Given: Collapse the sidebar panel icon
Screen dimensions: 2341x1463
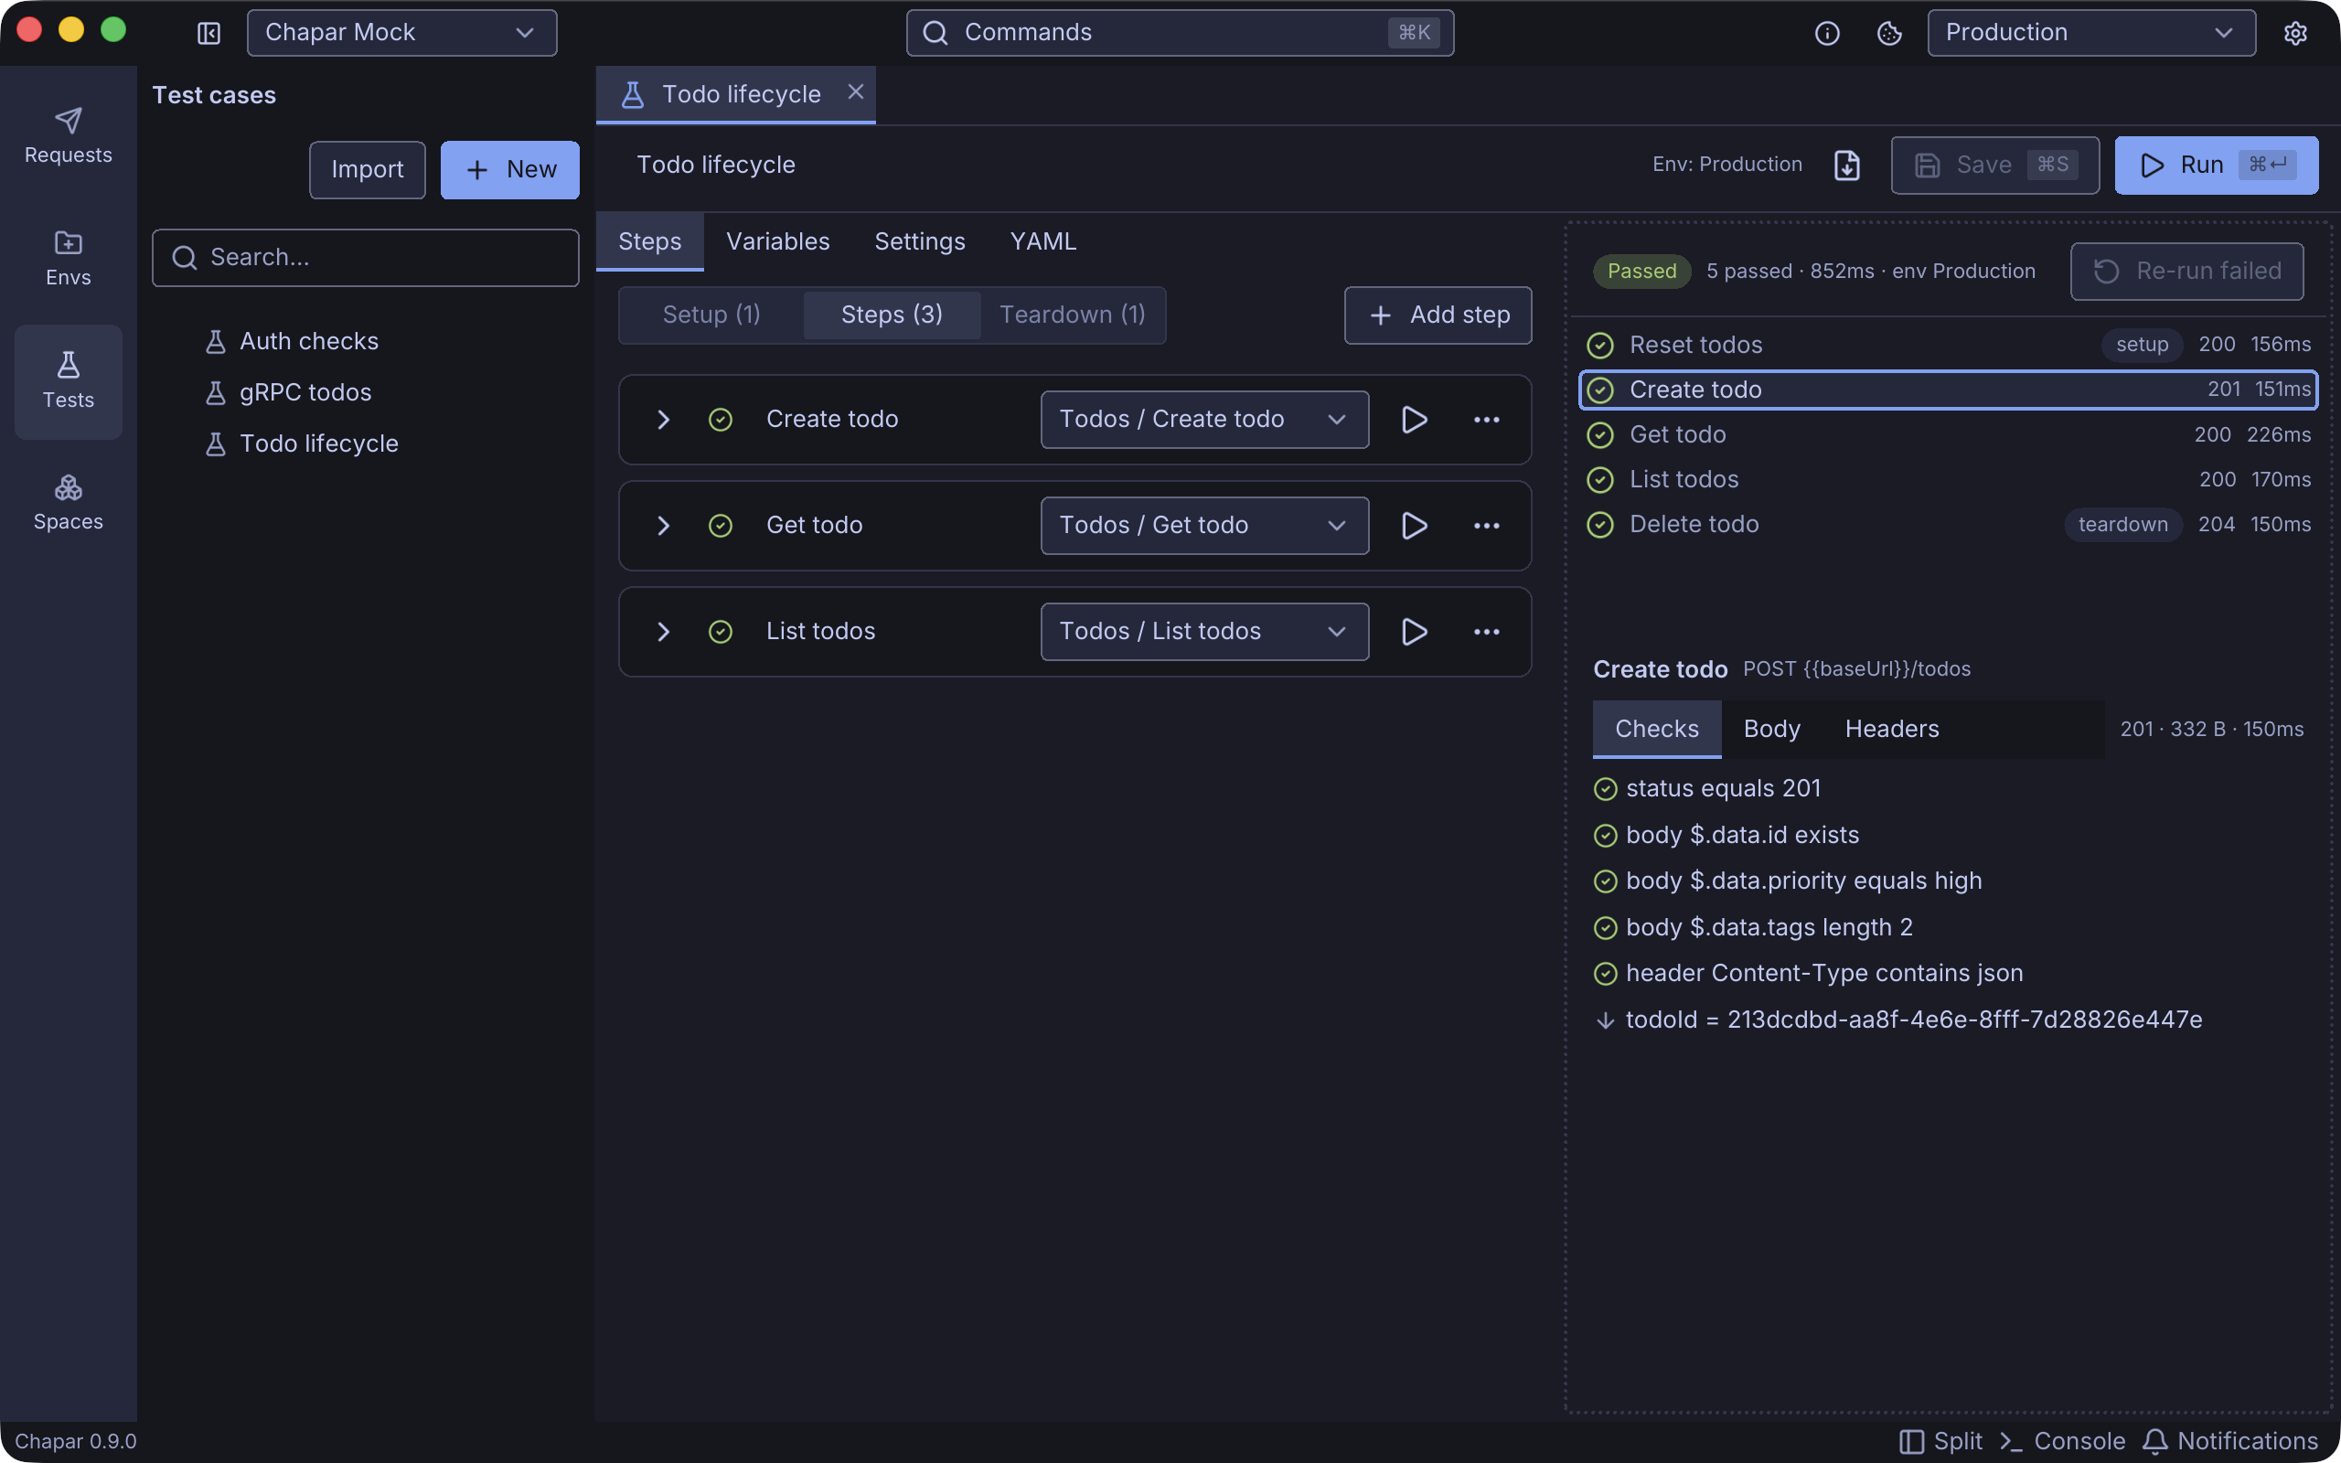Looking at the screenshot, I should pyautogui.click(x=208, y=33).
